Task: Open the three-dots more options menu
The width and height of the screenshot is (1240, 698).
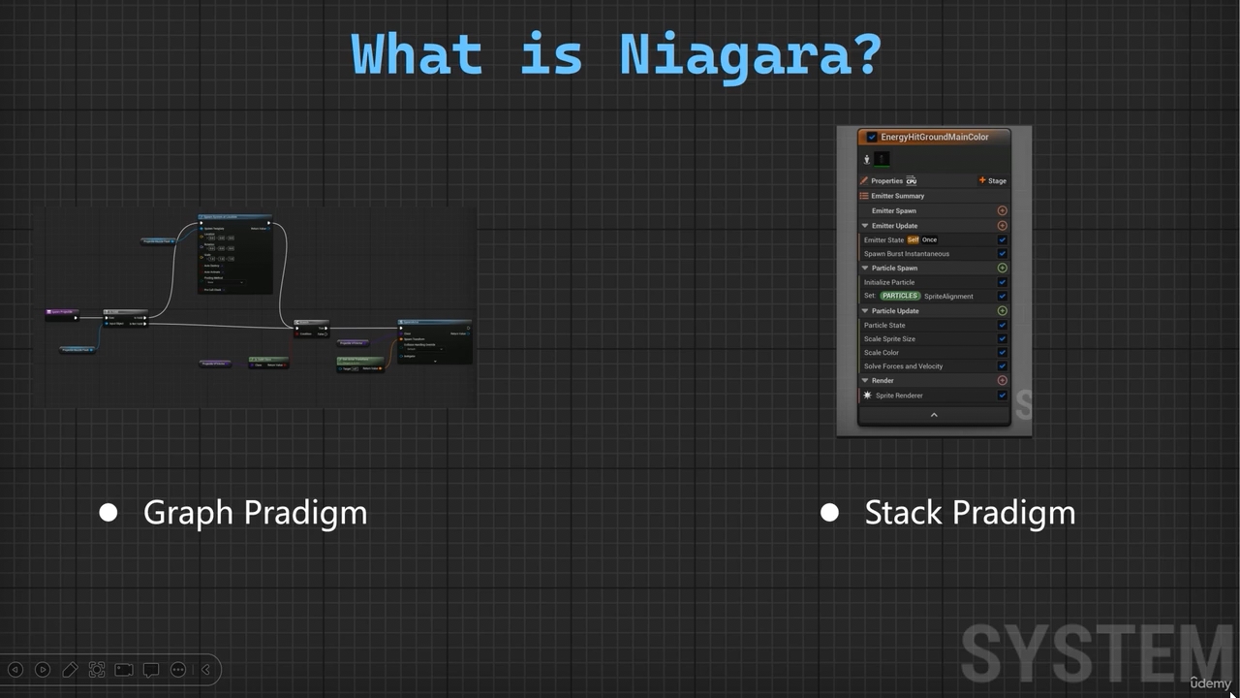Action: tap(178, 670)
